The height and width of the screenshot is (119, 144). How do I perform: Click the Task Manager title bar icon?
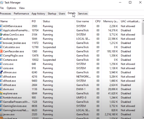(2, 2)
